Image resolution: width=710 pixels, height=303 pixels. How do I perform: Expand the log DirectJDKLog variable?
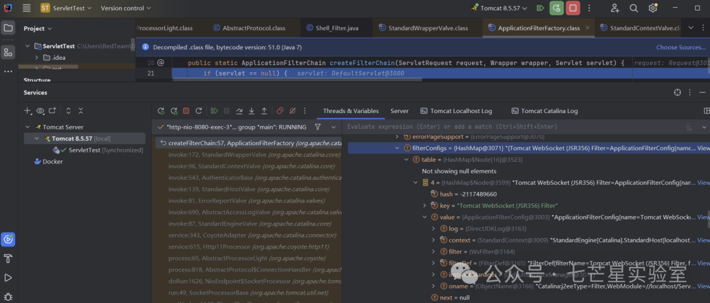point(434,229)
